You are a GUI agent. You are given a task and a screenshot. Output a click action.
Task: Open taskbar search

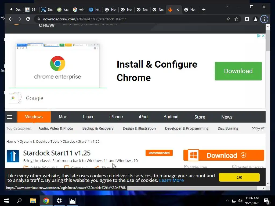[19, 201]
